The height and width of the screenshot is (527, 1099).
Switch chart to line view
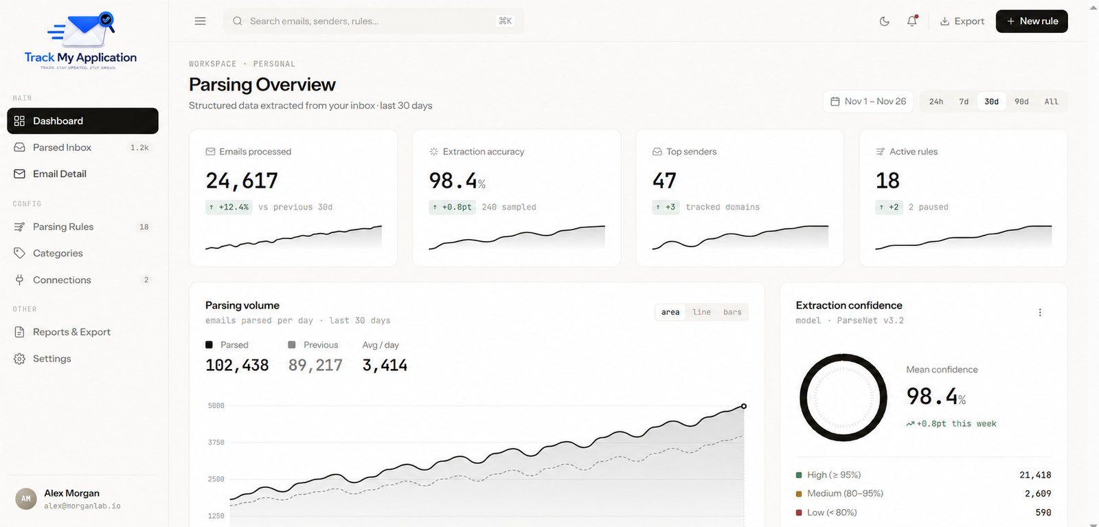pos(701,312)
